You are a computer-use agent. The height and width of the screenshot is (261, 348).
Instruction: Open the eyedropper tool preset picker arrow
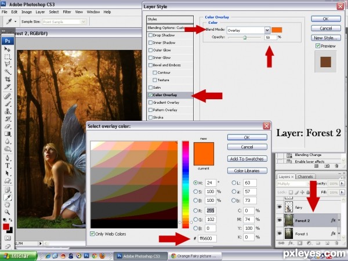tap(15, 21)
